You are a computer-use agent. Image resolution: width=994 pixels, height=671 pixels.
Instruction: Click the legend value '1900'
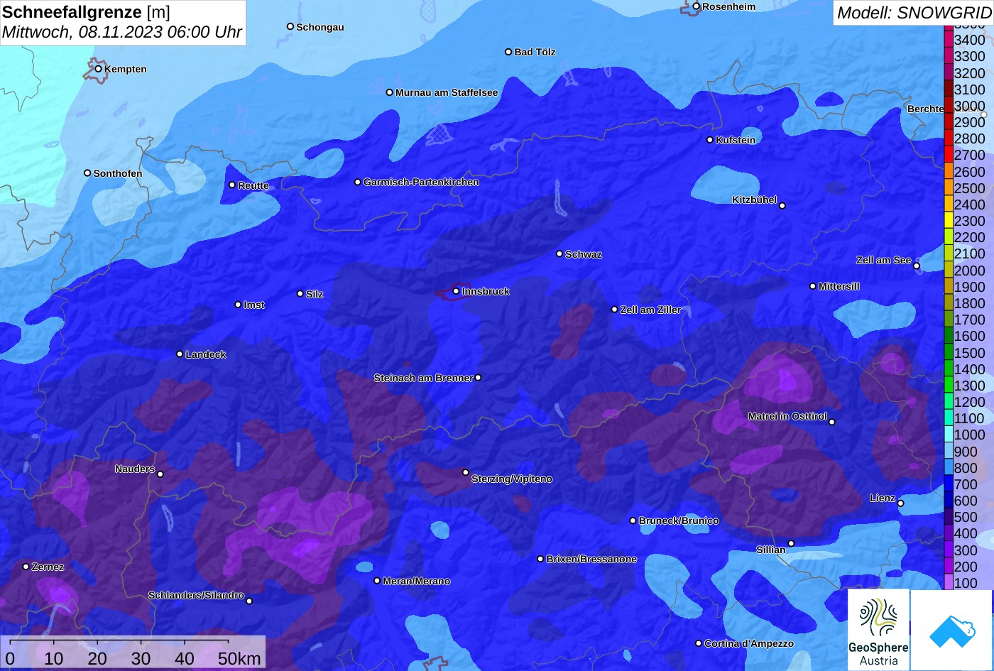coord(969,287)
